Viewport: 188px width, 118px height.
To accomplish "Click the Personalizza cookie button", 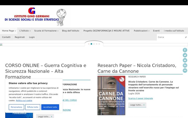I will coord(16,107).
